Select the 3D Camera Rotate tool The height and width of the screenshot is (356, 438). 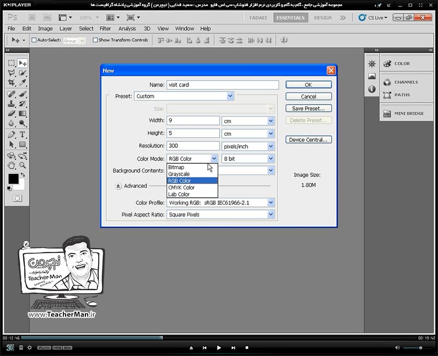(x=22, y=156)
